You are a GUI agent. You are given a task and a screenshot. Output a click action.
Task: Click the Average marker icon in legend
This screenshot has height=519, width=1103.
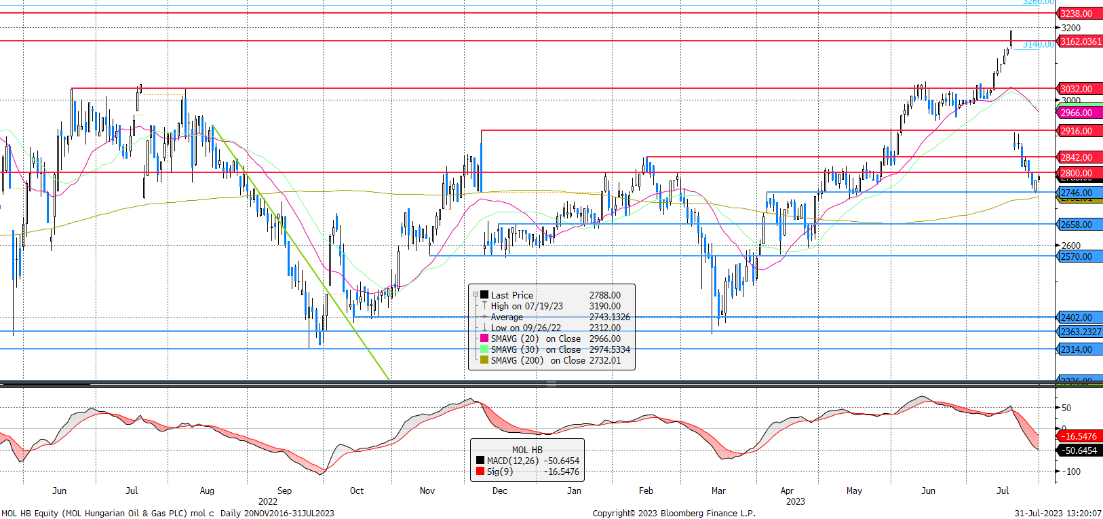(x=484, y=316)
